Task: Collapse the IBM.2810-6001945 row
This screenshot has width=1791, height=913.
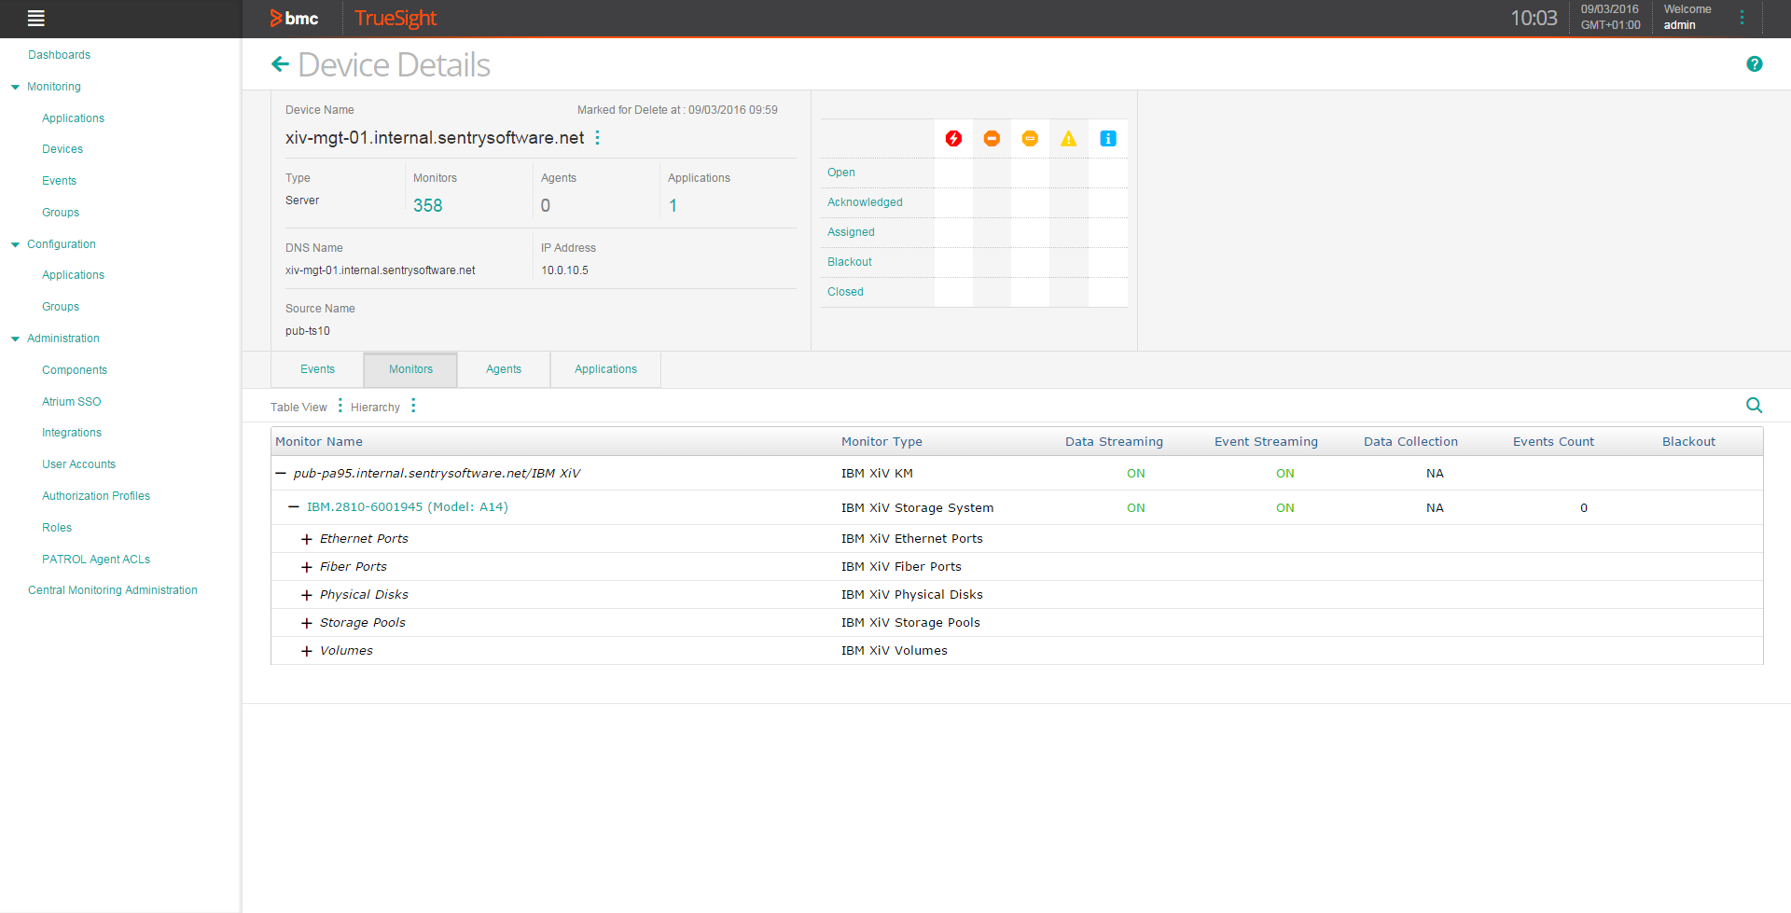Action: [293, 506]
